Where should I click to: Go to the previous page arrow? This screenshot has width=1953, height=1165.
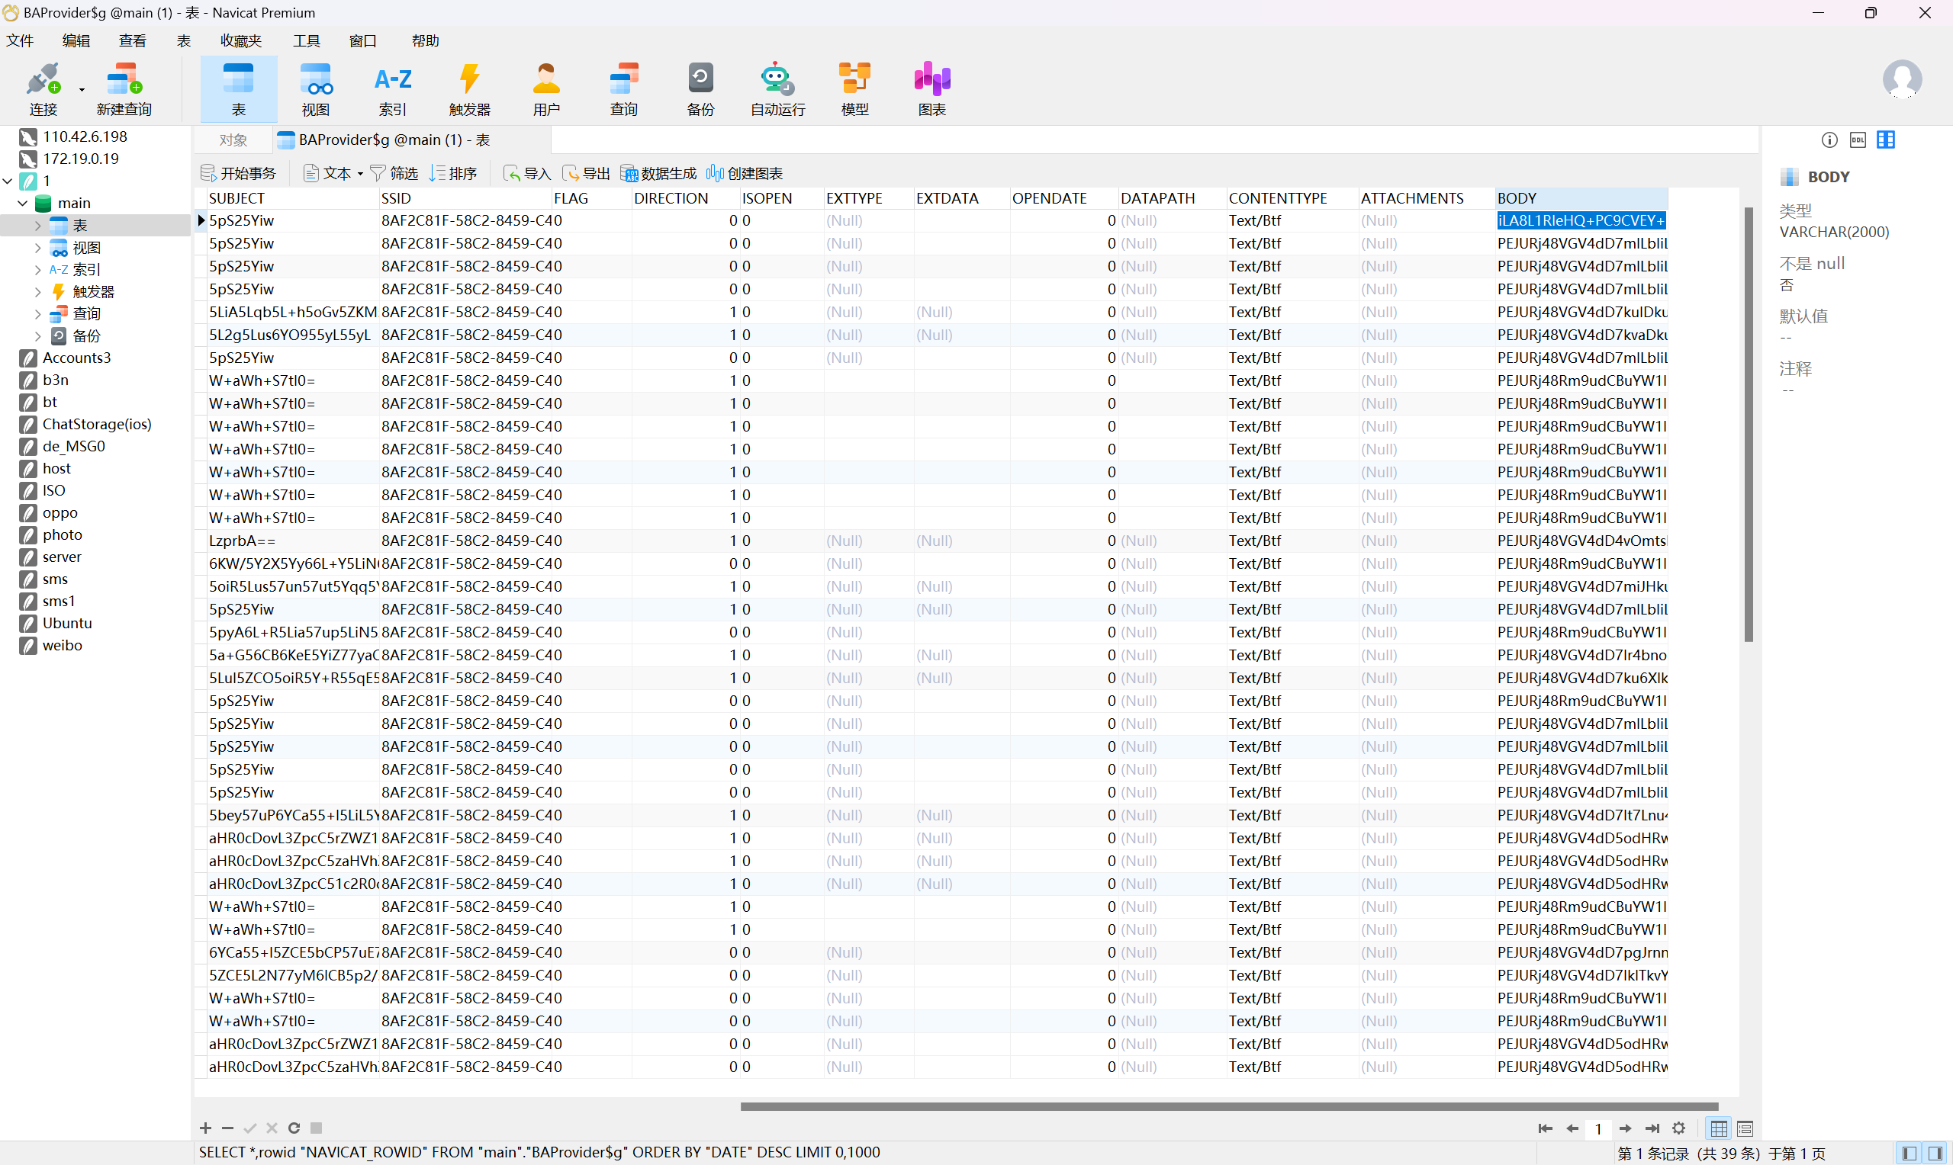point(1572,1128)
